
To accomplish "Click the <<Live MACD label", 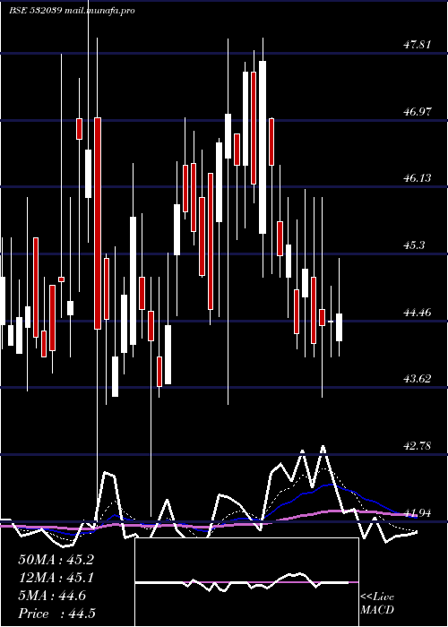I will [377, 604].
